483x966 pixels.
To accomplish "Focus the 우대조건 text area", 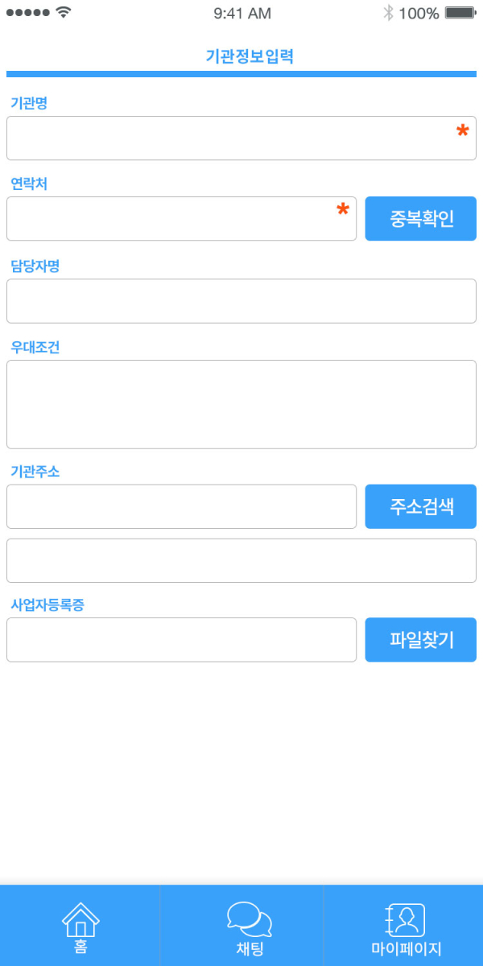I will tap(242, 404).
